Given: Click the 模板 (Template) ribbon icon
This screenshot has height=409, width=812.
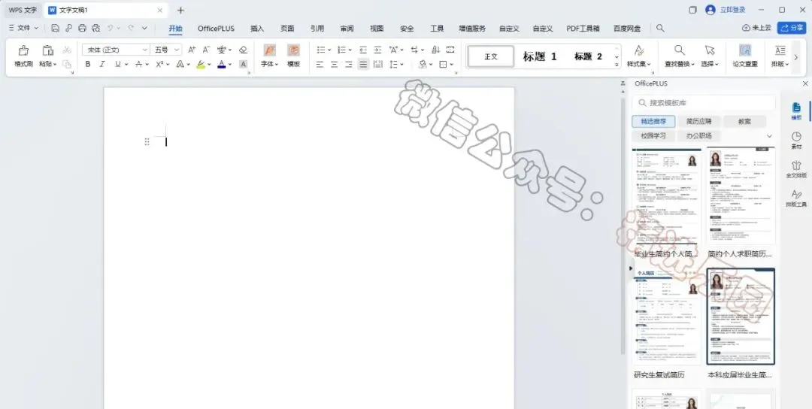Looking at the screenshot, I should [x=294, y=50].
